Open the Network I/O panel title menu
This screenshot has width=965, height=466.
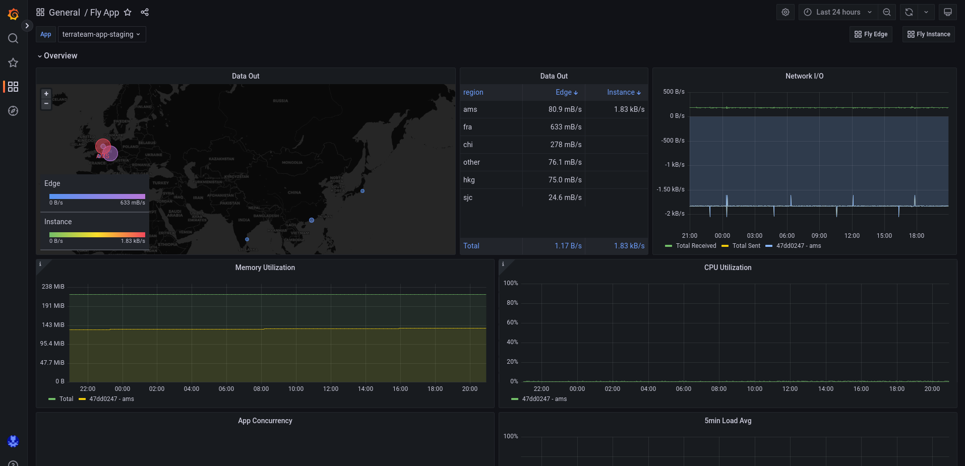point(804,76)
